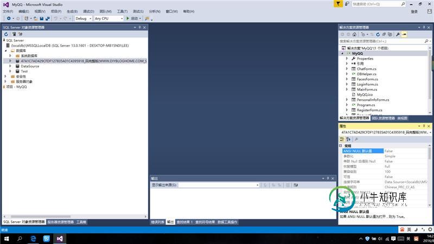Viewport: 434px width, 244px height.
Task: Select MainForm.cs in Solution Explorer
Action: 367,89
